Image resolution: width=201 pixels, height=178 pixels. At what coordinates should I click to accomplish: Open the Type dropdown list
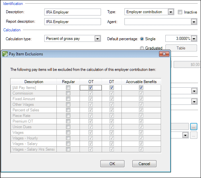[170, 12]
